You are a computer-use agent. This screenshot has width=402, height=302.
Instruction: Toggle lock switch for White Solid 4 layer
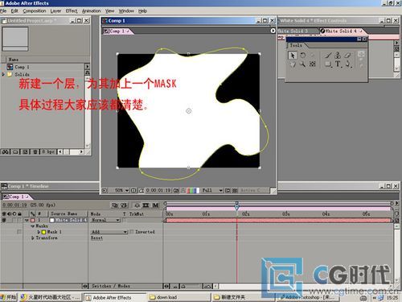[x=20, y=220]
